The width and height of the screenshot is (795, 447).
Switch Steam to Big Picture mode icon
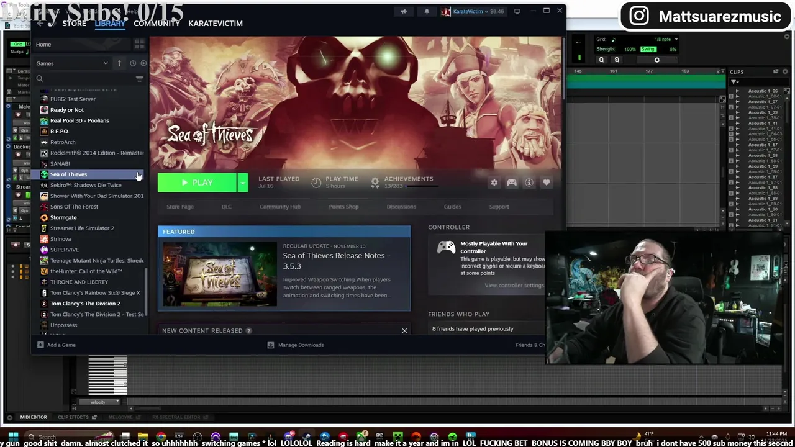tap(517, 11)
